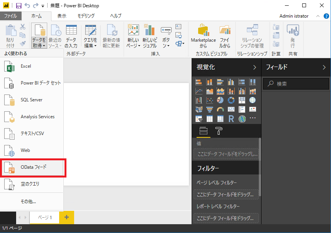Select the ページ 1 page tab

click(x=45, y=217)
